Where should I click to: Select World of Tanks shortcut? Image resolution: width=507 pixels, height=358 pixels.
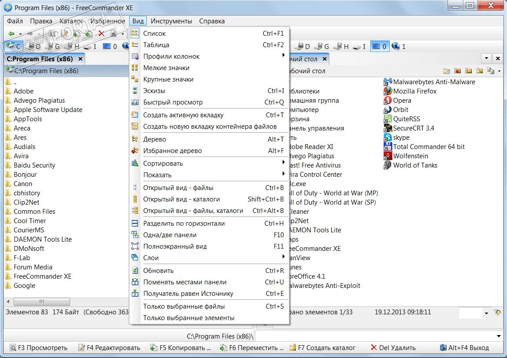[410, 165]
